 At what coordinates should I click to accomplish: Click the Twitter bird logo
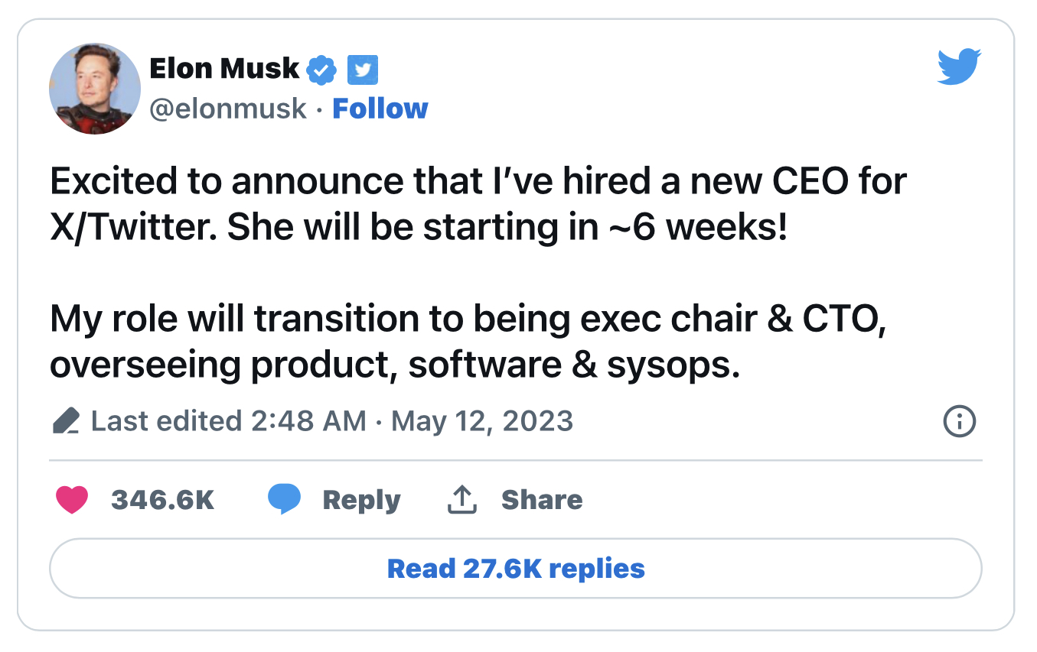[x=959, y=67]
